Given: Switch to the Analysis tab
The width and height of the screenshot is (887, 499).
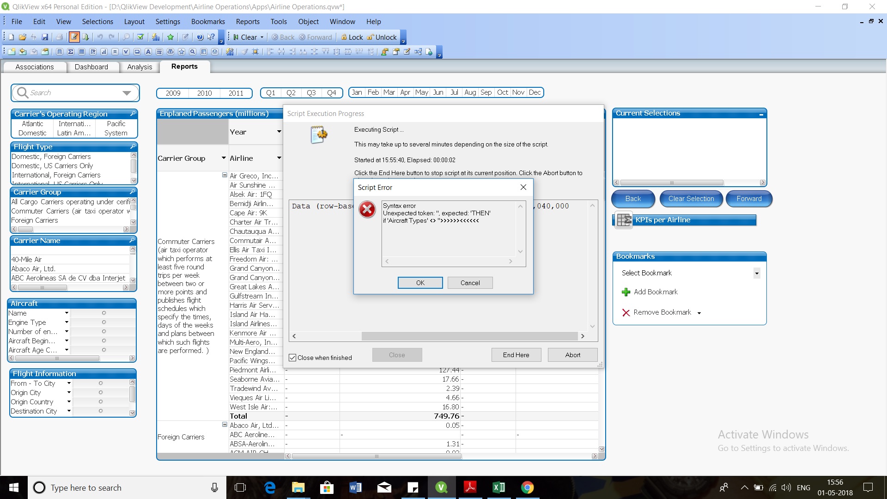Looking at the screenshot, I should [x=140, y=67].
